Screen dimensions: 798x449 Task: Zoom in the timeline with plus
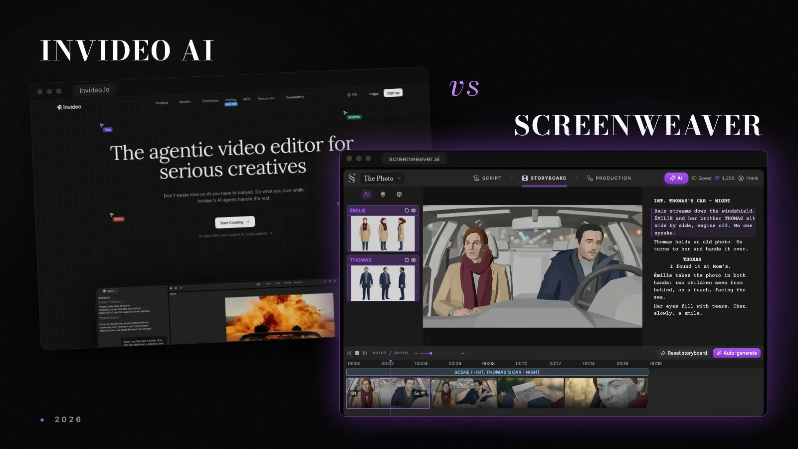463,353
